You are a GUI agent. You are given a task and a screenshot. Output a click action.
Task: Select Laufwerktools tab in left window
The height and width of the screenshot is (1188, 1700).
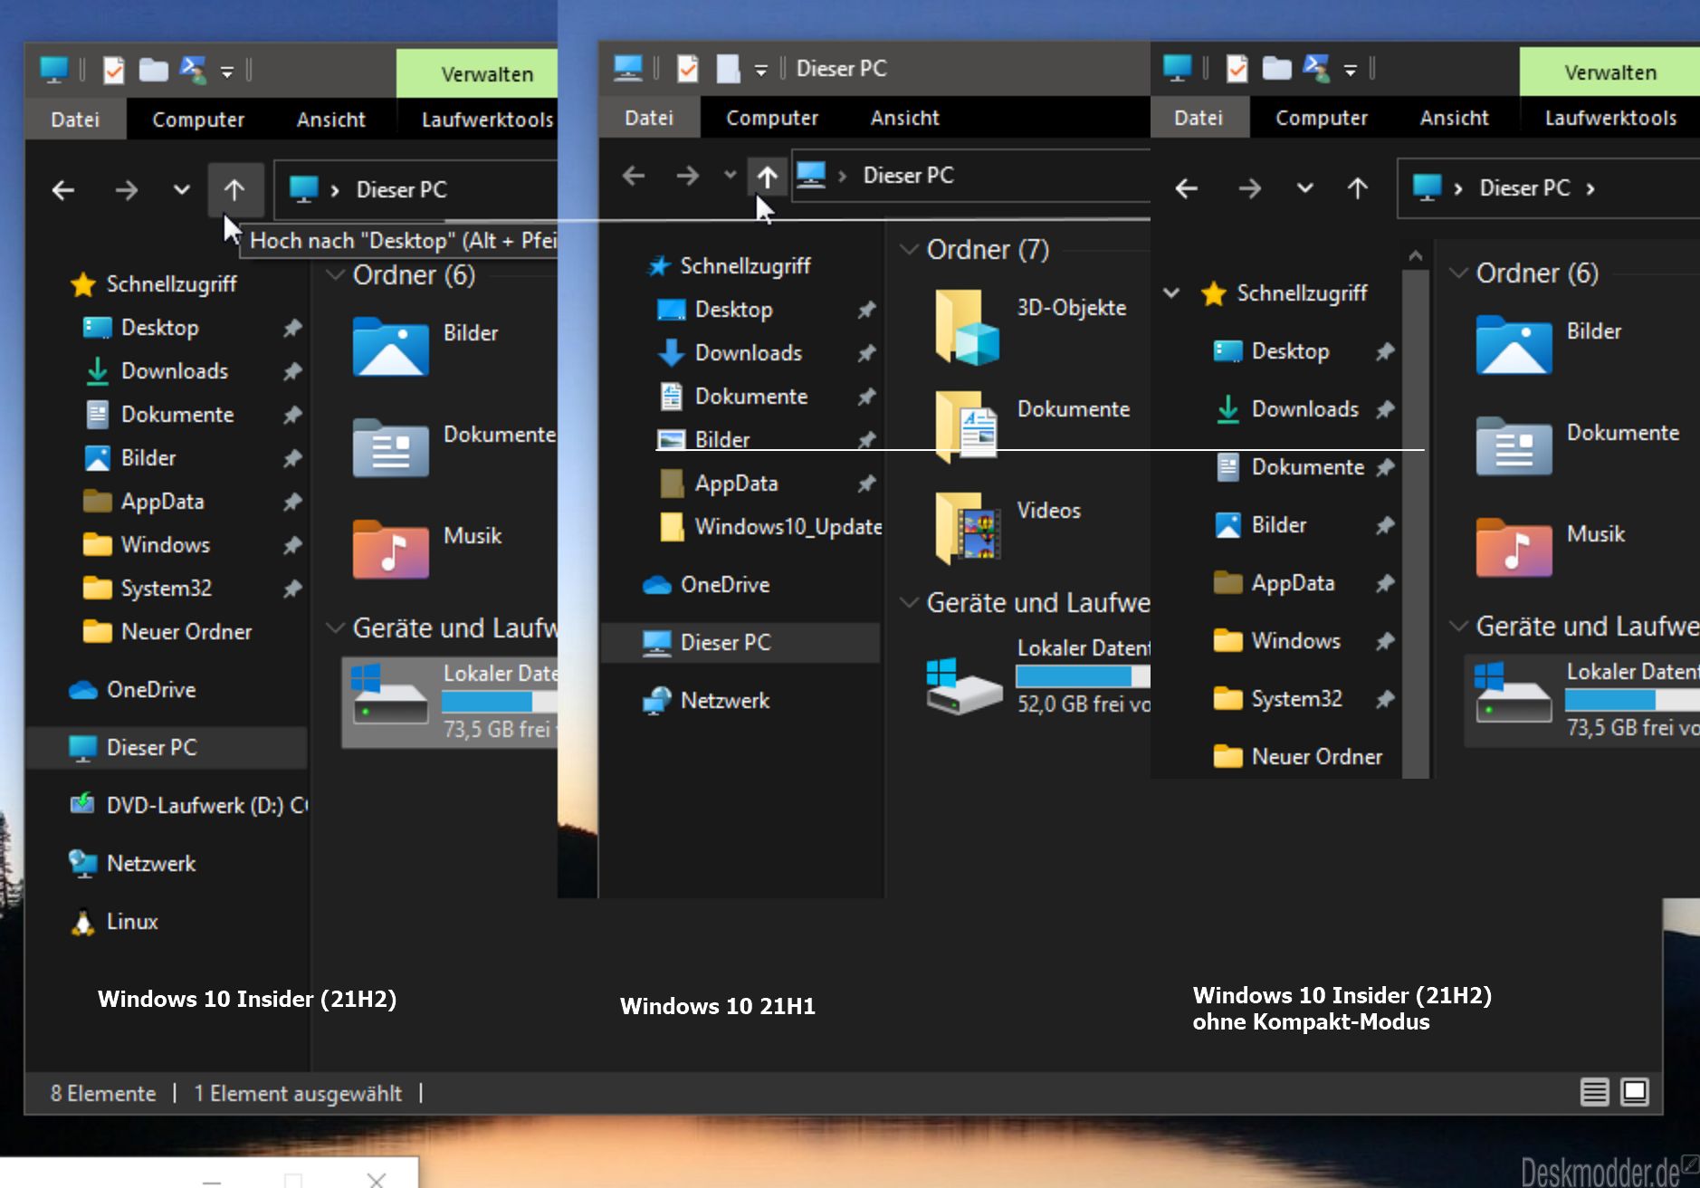(x=487, y=120)
